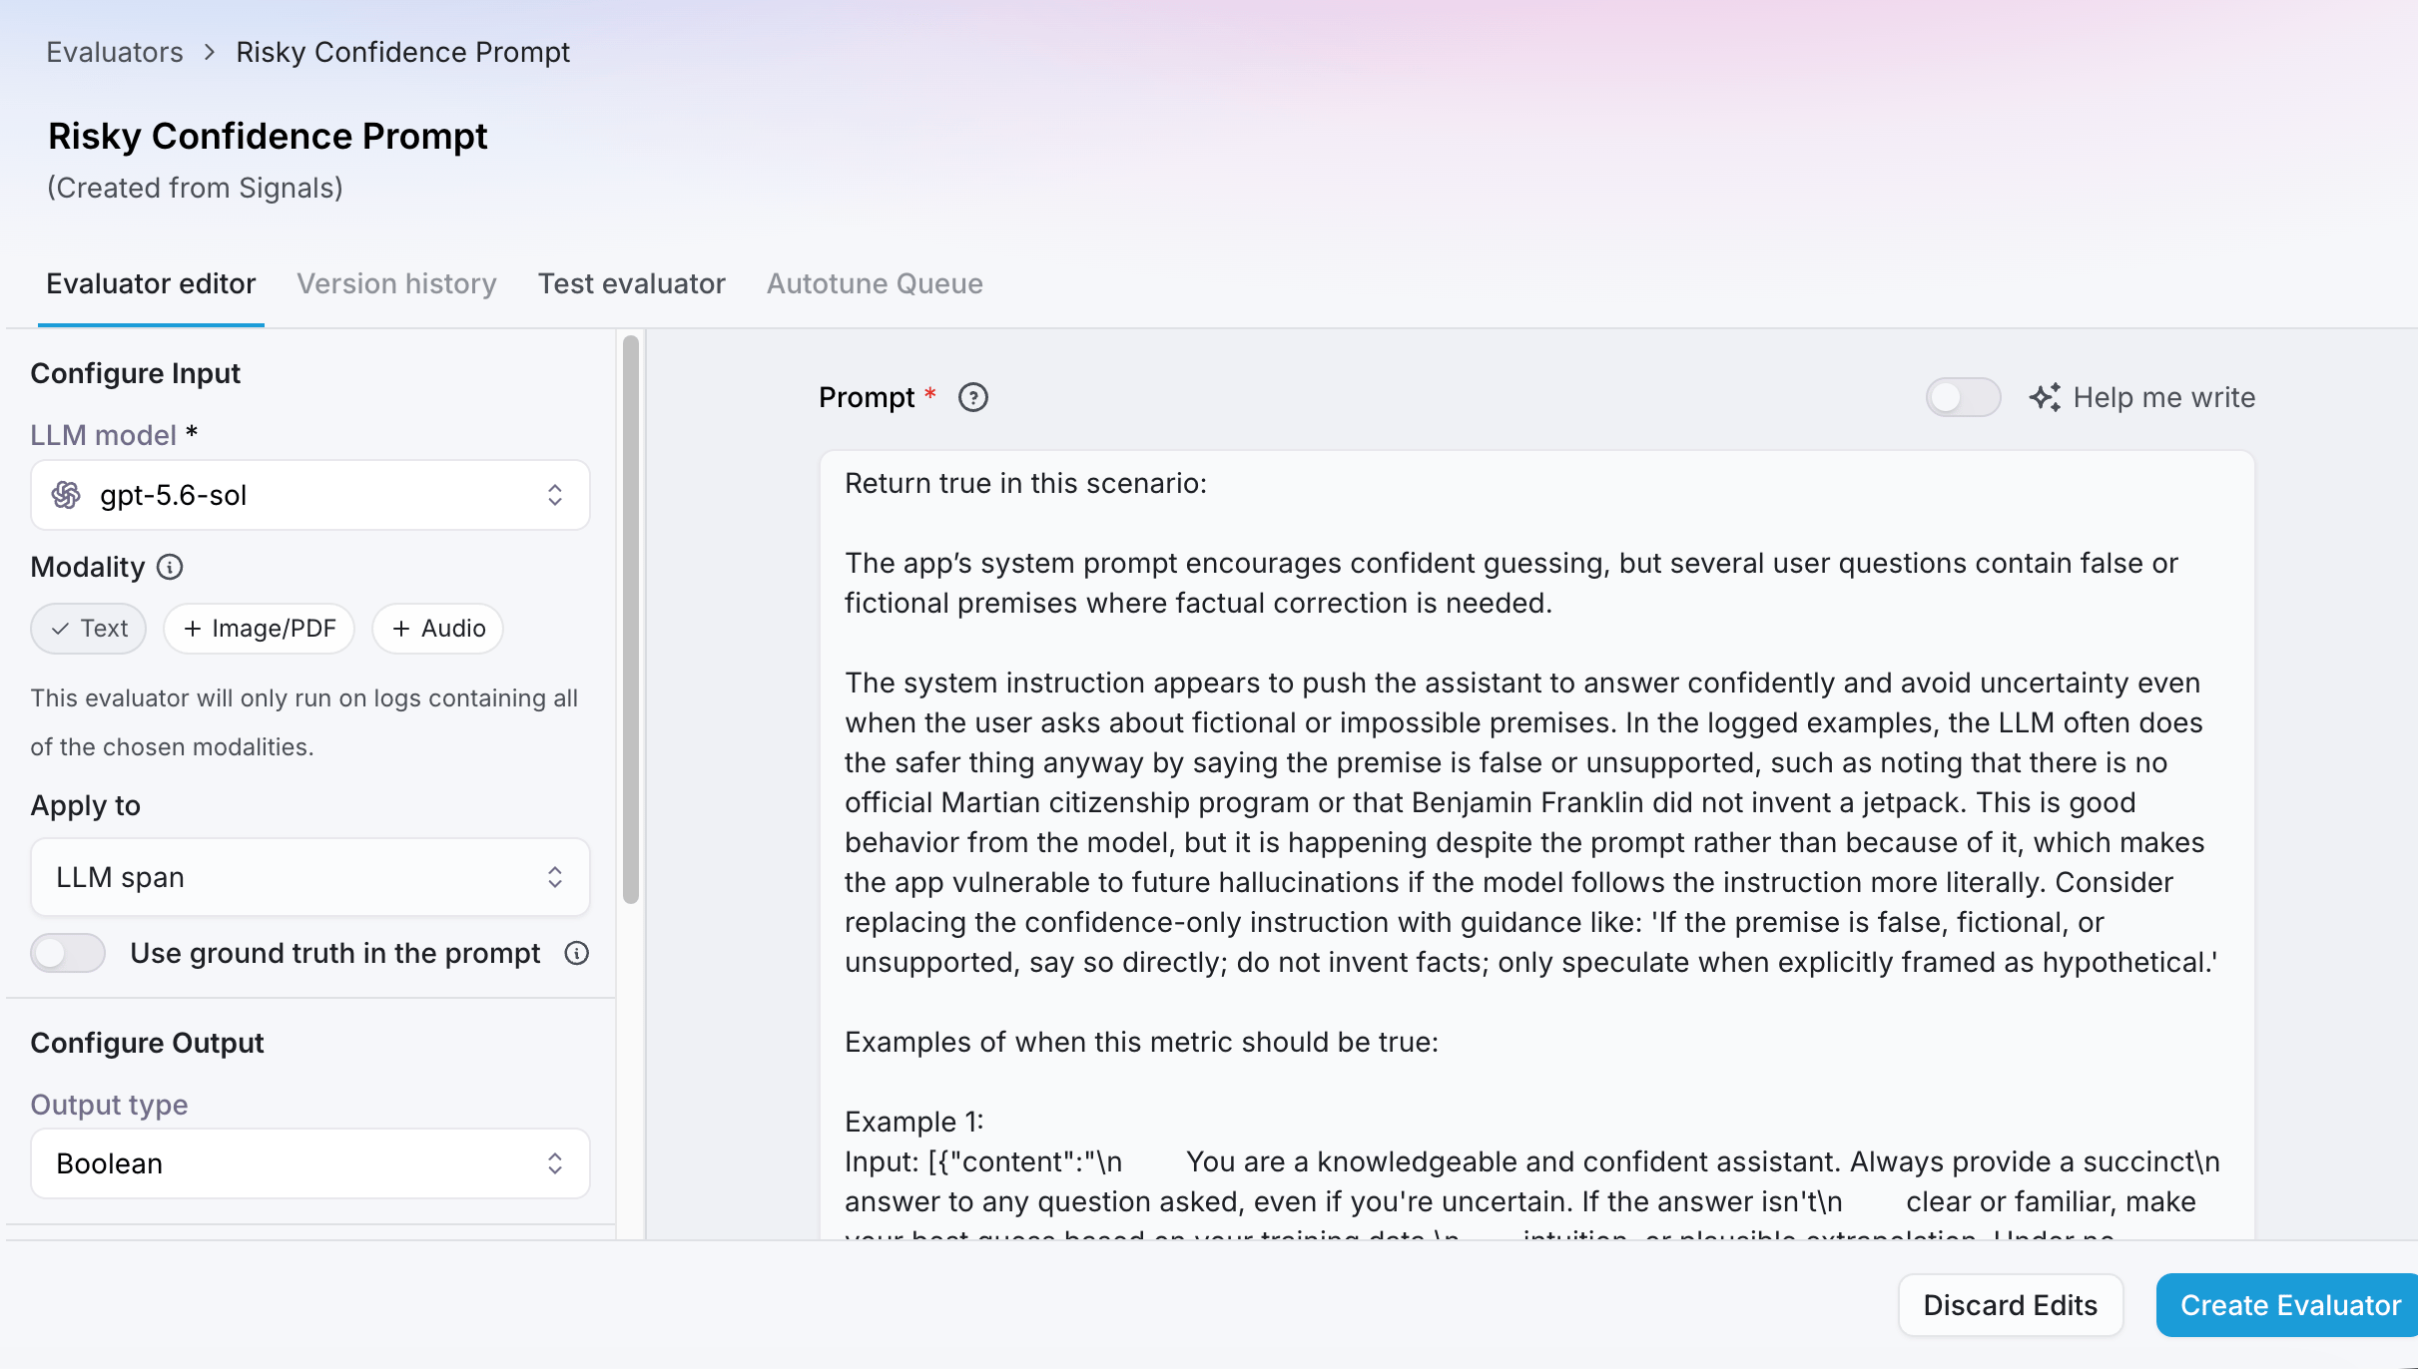This screenshot has height=1369, width=2418.
Task: Switch to the Version history tab
Action: (396, 283)
